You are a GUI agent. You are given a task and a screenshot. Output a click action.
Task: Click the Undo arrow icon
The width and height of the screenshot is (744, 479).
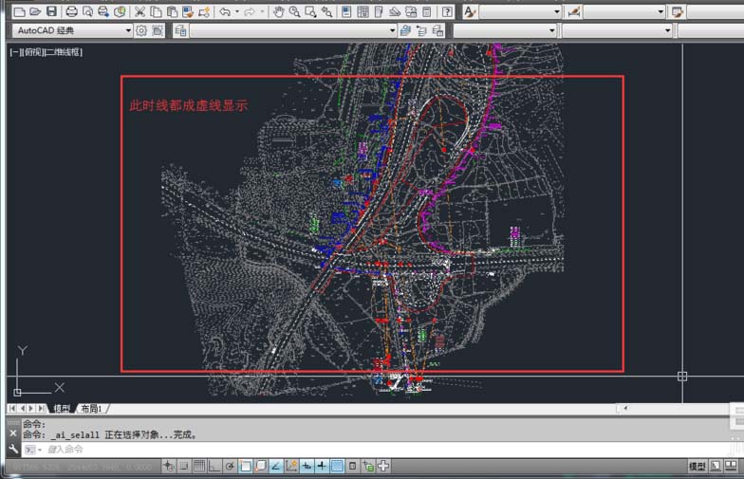[224, 12]
